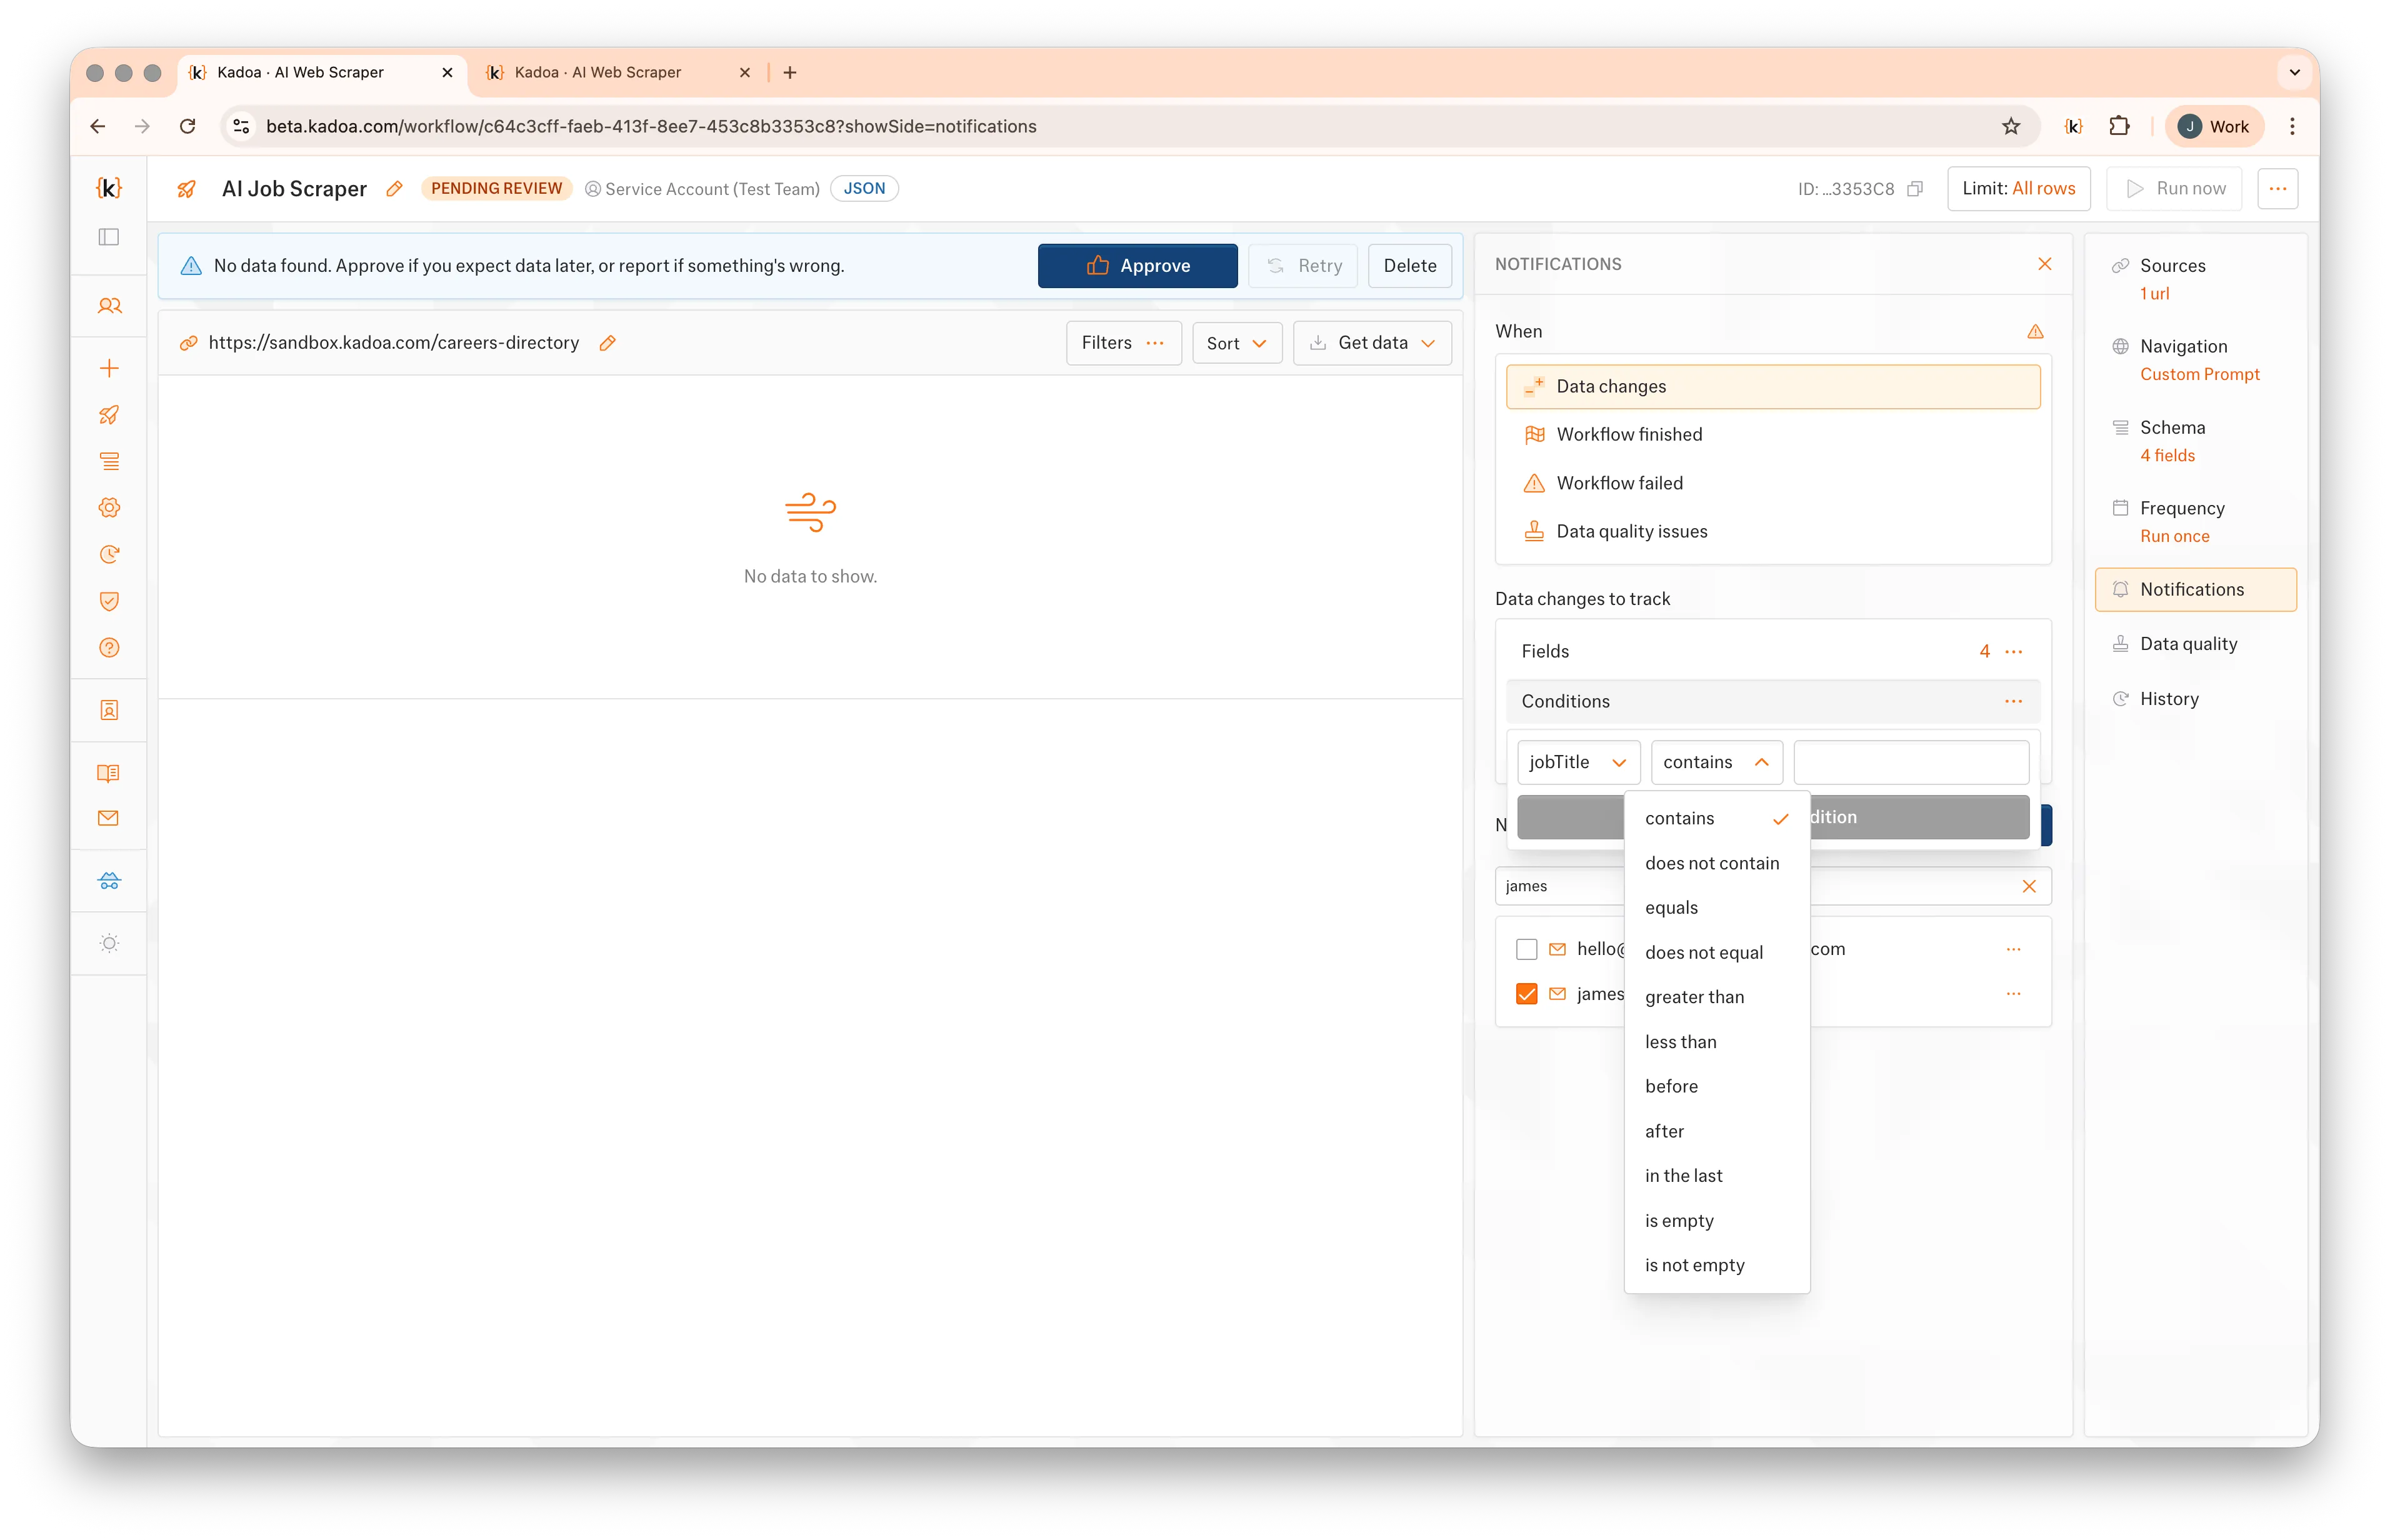Viewport: 2390px width, 1540px height.
Task: Click the plus icon to create a workflow
Action: click(109, 368)
